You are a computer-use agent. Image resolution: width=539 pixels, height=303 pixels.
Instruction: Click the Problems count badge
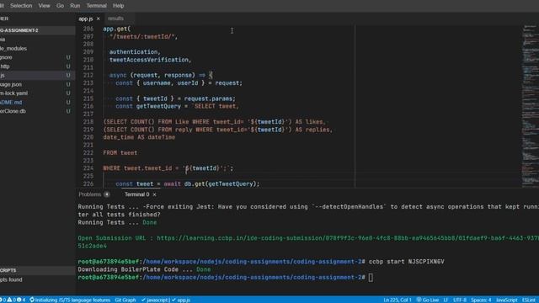click(x=107, y=194)
